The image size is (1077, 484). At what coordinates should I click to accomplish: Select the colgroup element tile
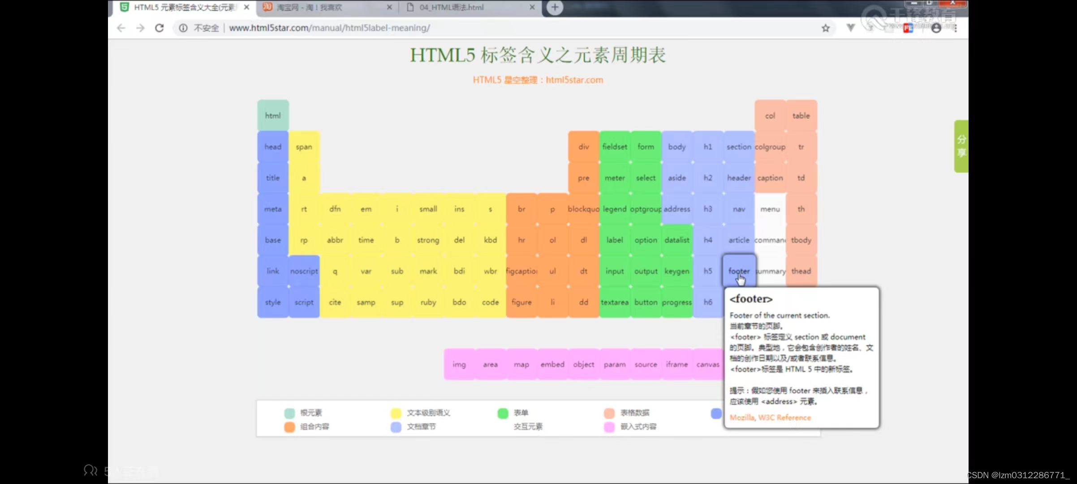click(770, 147)
